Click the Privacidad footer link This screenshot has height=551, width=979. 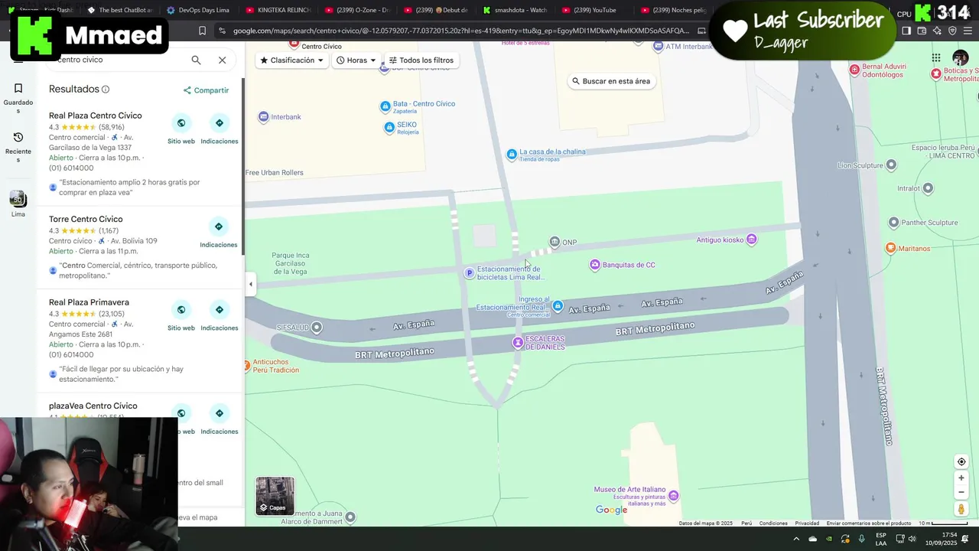click(807, 523)
